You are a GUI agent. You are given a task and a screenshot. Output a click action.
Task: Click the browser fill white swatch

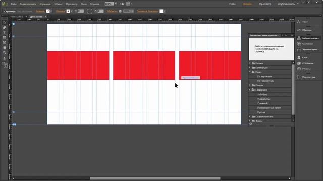161,11
